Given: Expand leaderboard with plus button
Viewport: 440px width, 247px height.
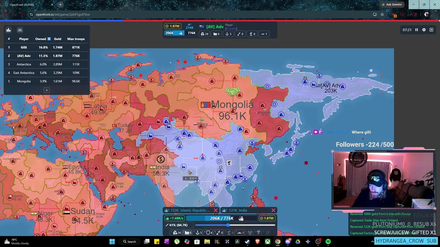Looking at the screenshot, I should [x=46, y=90].
